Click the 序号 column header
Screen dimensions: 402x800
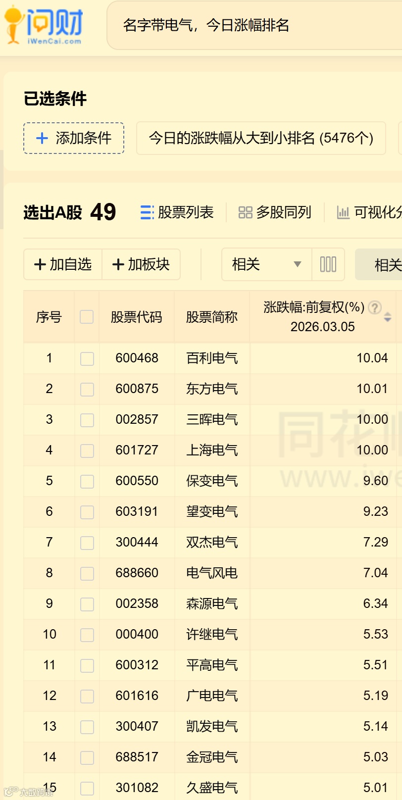(x=49, y=317)
